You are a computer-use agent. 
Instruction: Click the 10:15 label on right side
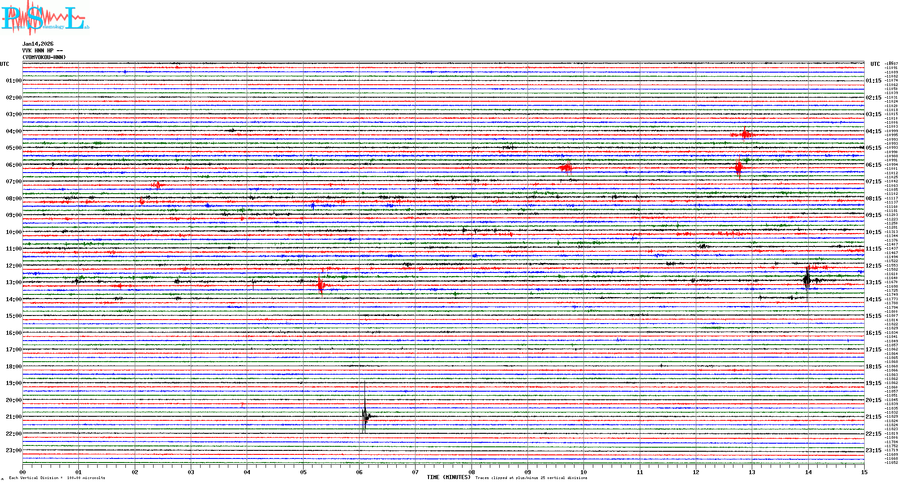873,232
